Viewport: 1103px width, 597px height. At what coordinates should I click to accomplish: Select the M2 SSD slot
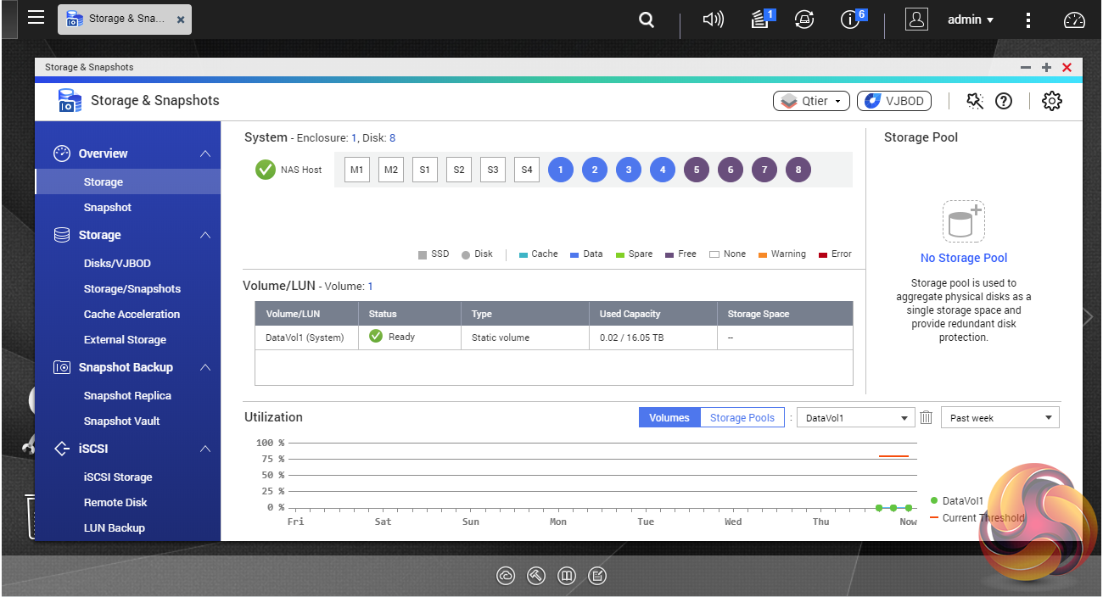point(391,170)
